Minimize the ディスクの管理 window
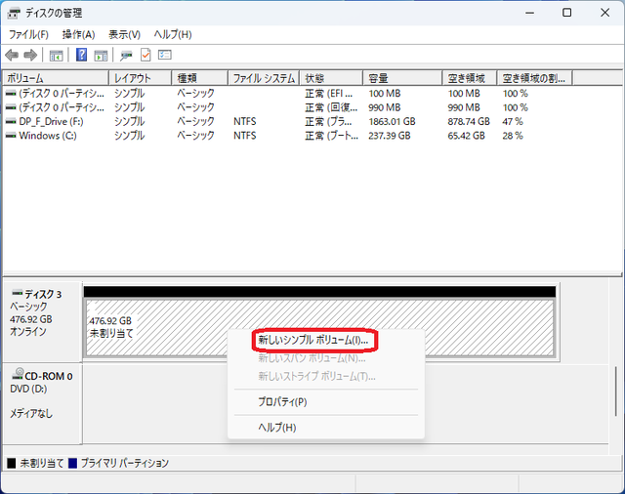625x494 pixels. [529, 13]
